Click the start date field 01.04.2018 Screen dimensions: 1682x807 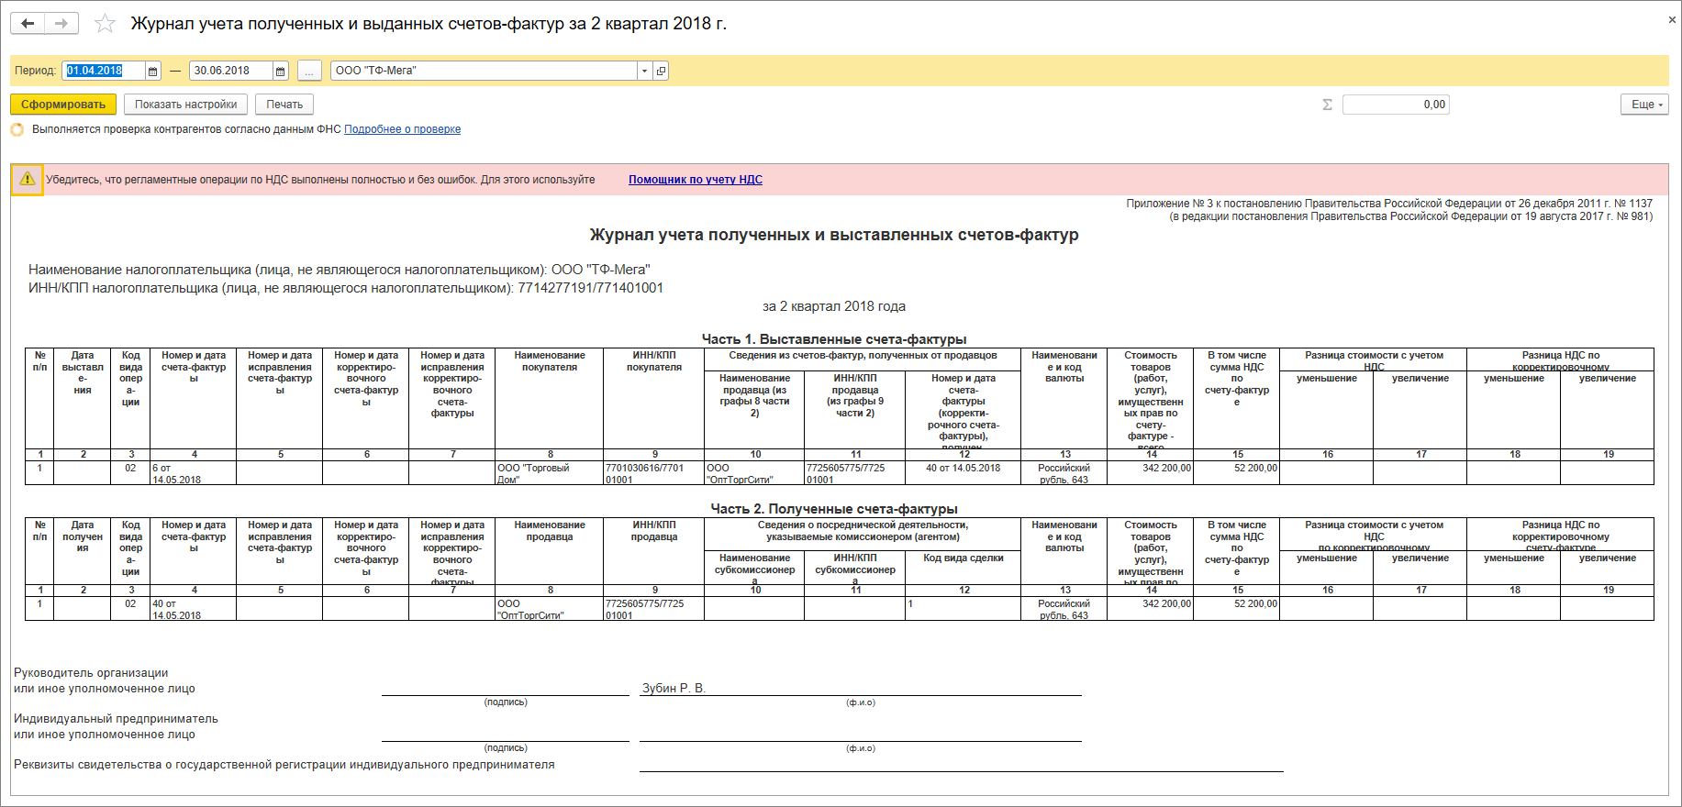coord(104,71)
